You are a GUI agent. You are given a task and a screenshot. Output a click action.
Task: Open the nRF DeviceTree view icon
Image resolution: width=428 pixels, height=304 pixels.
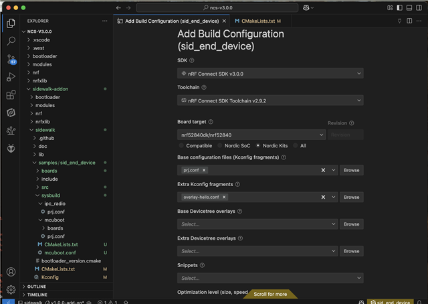coord(11,131)
